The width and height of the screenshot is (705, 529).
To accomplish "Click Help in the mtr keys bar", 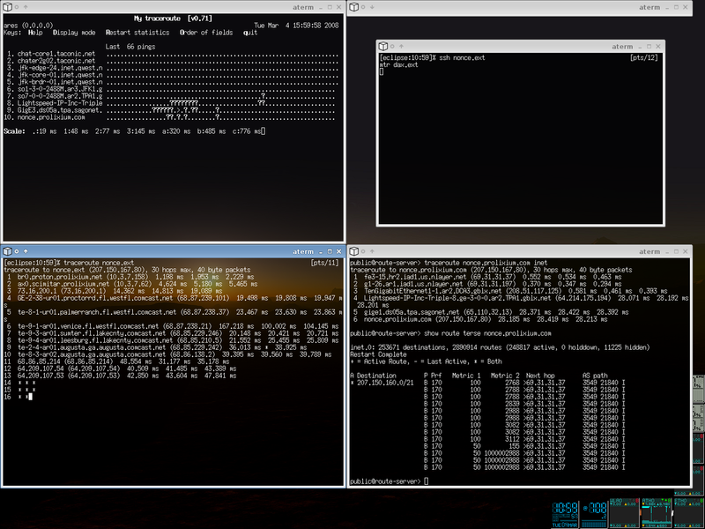I will tap(35, 33).
